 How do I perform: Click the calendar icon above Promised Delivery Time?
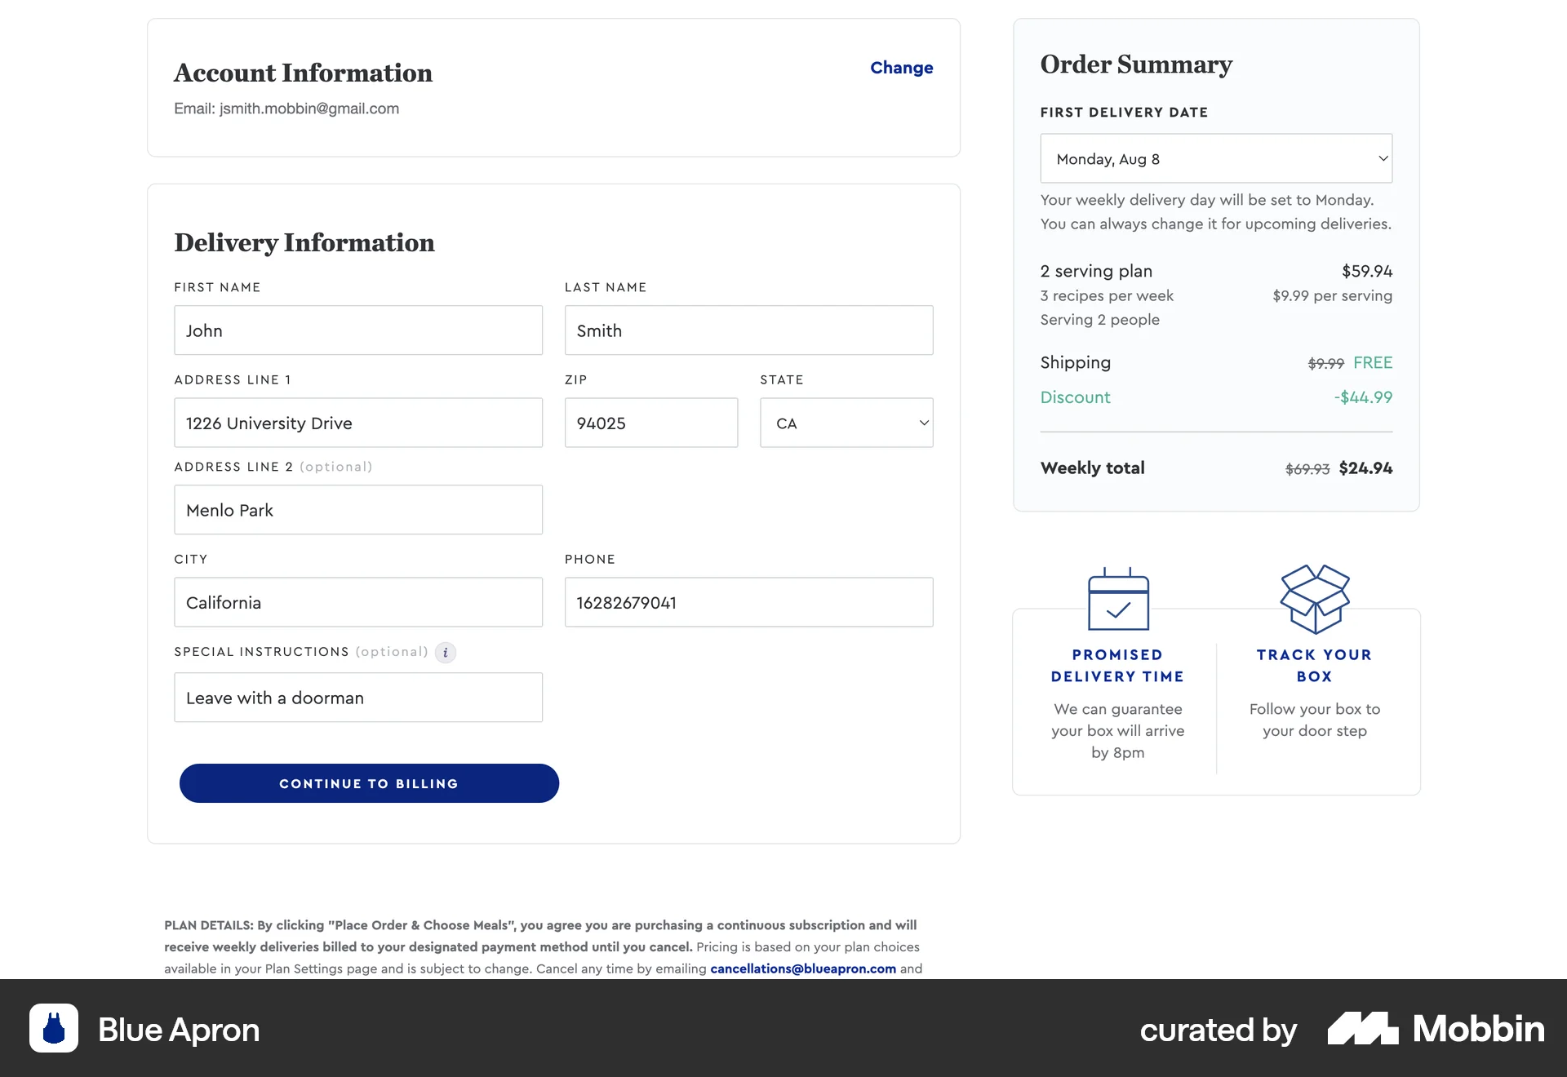tap(1117, 598)
